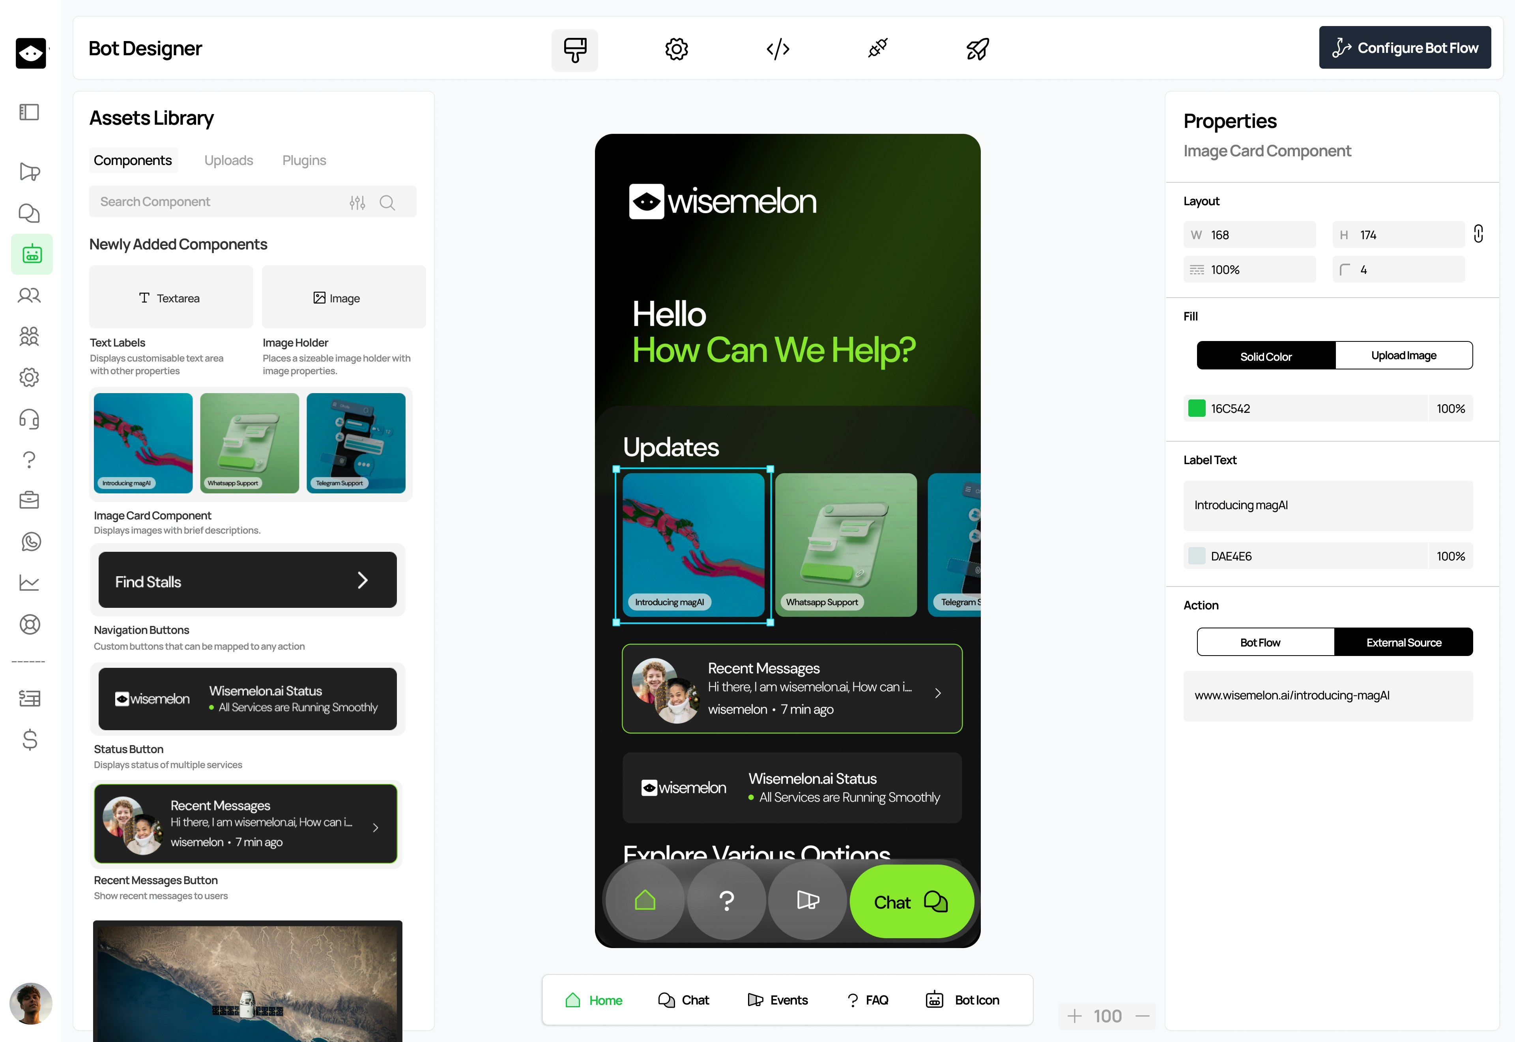Click the Image holder component card
Screen dimensions: 1515x1042
[x=344, y=297]
